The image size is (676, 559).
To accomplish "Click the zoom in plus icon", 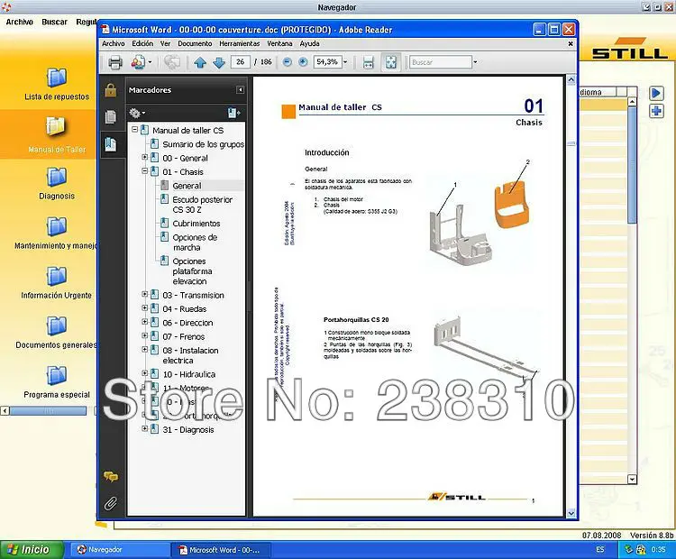I will [x=303, y=62].
